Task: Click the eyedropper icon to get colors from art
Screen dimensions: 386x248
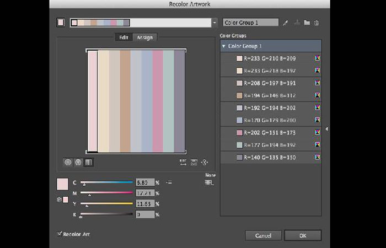Action: coord(286,23)
